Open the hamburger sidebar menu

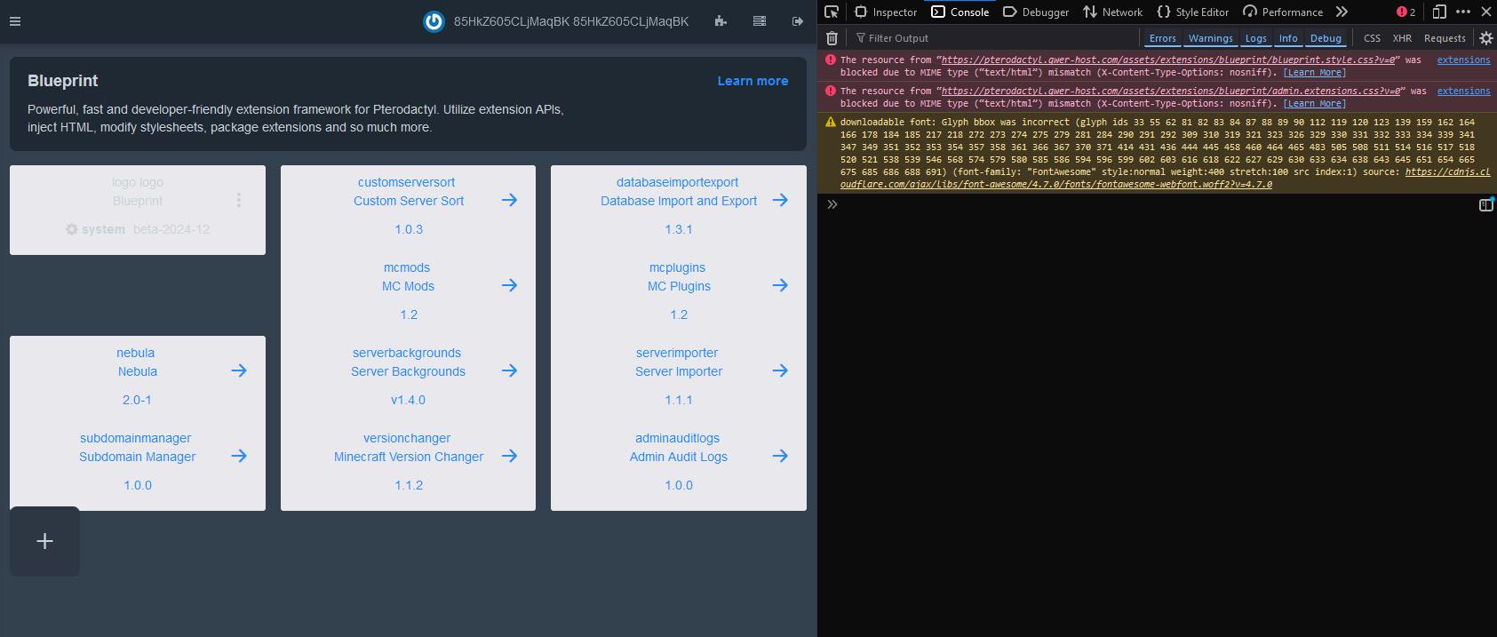tap(15, 21)
